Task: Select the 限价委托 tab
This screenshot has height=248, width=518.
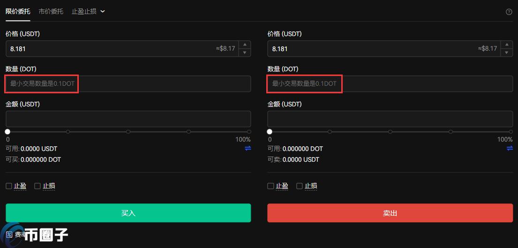Action: [x=18, y=11]
